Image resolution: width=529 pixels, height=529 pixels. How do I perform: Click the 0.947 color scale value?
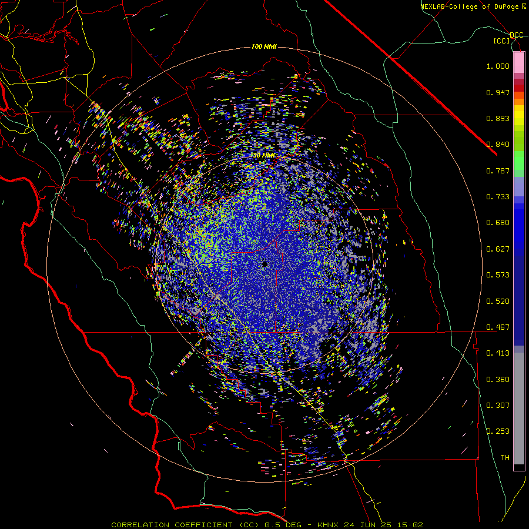[498, 92]
